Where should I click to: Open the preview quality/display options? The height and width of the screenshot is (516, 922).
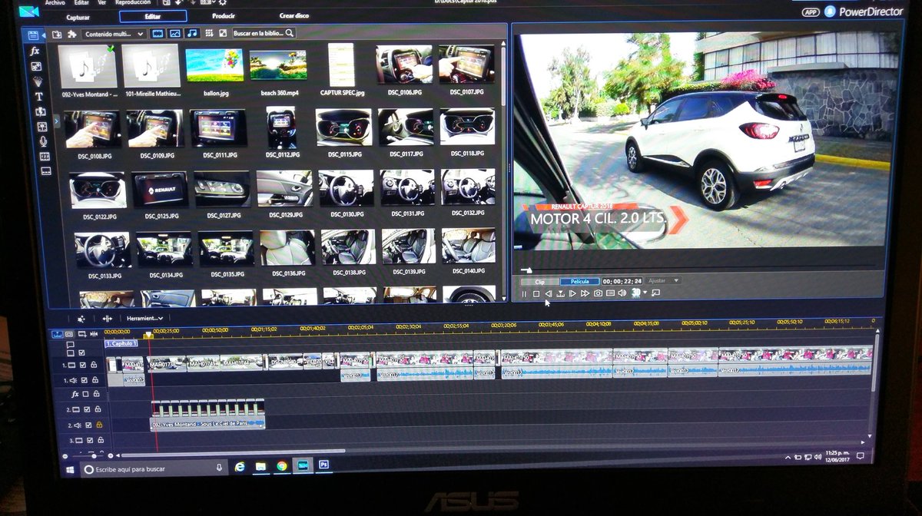click(x=610, y=293)
